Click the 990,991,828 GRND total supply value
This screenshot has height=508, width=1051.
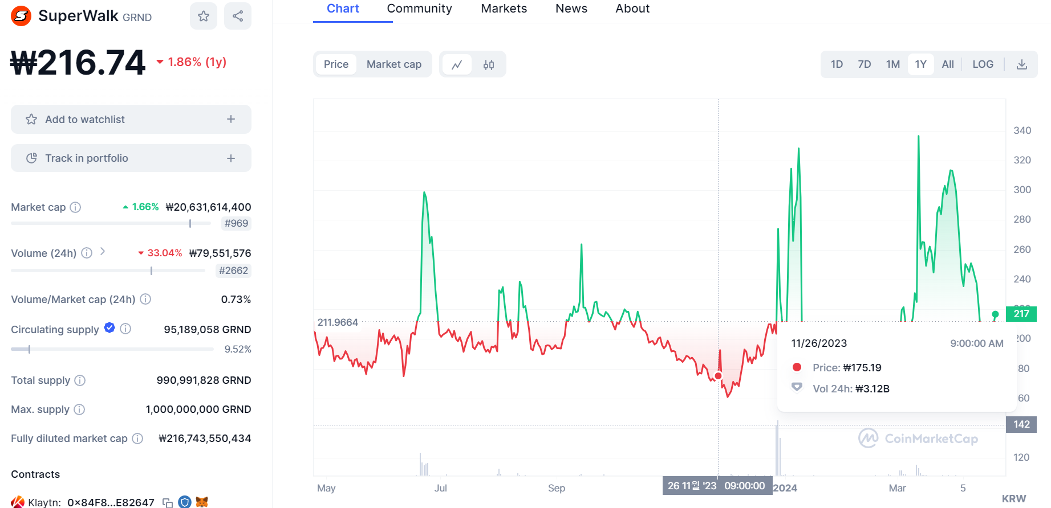pyautogui.click(x=204, y=380)
